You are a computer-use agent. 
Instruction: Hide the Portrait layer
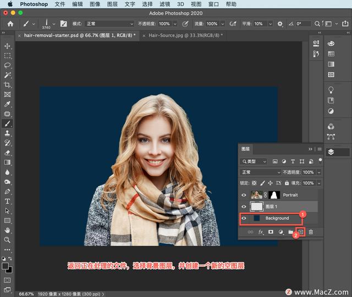(244, 195)
